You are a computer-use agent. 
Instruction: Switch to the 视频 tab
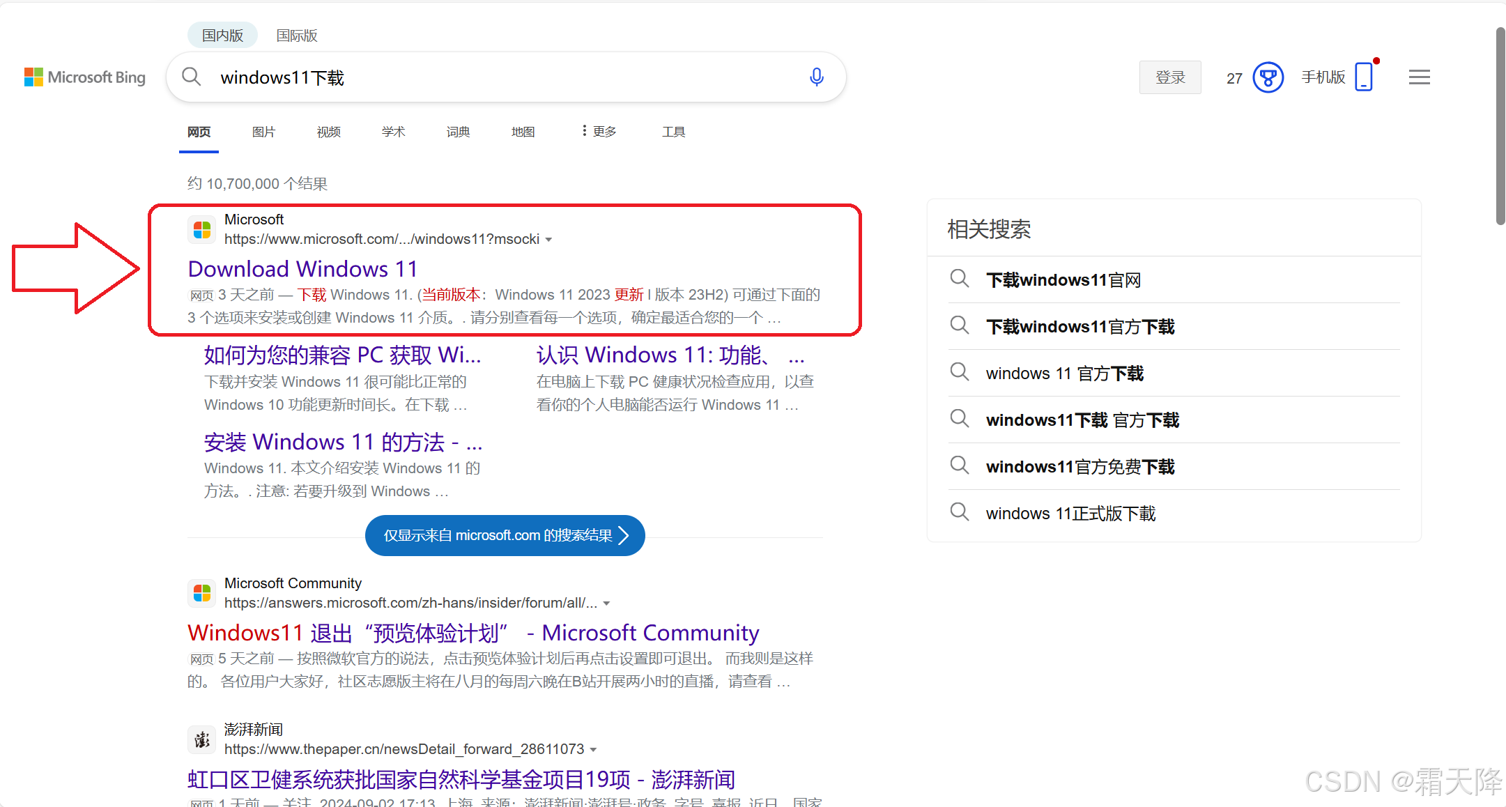click(328, 132)
